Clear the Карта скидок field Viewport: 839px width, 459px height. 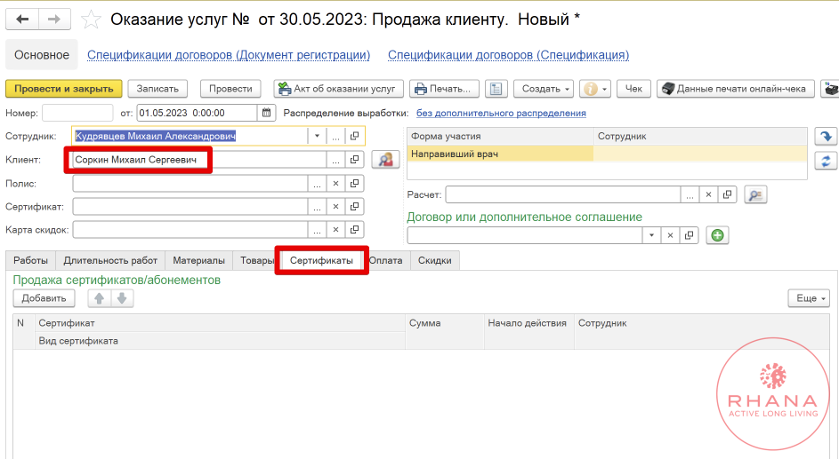[x=335, y=229]
